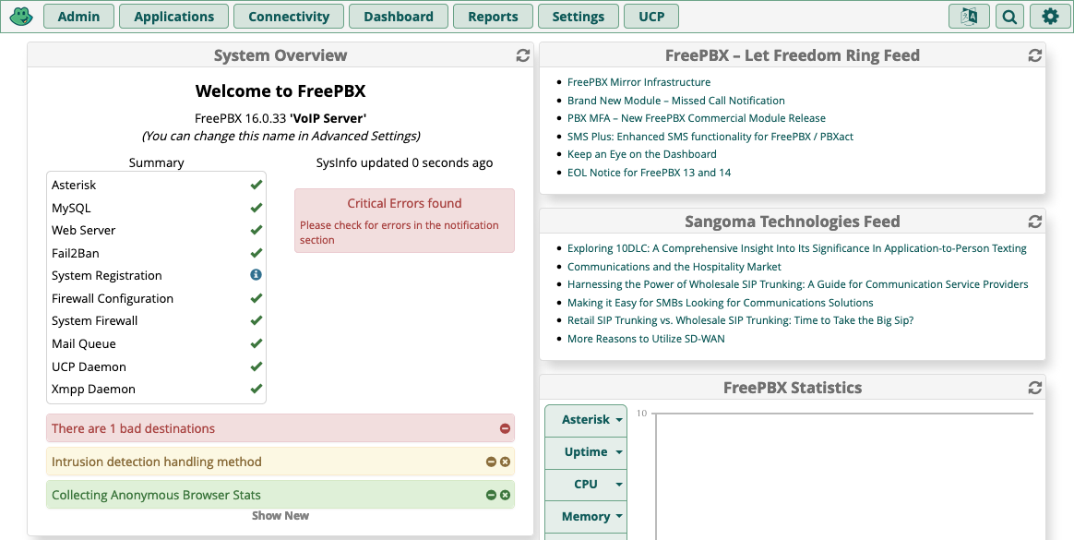The image size is (1074, 540).
Task: Click the SysInfo updated timestamp text
Action: tap(404, 163)
